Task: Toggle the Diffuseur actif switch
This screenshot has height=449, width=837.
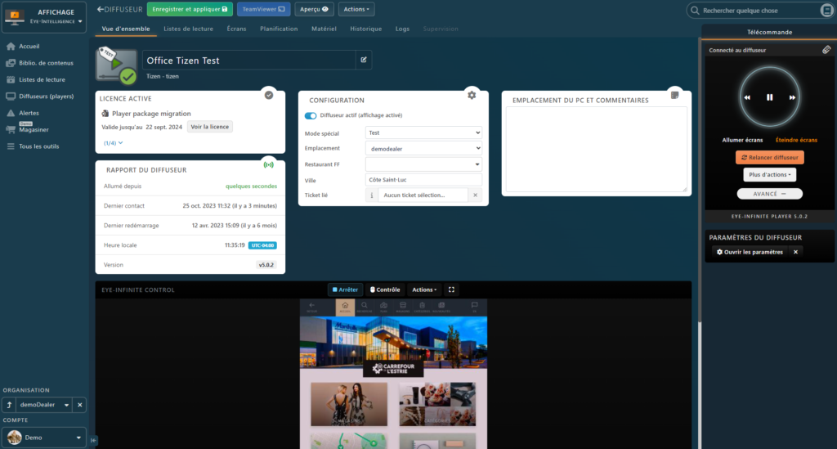Action: pos(311,116)
